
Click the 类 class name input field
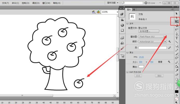click(x=153, y=48)
